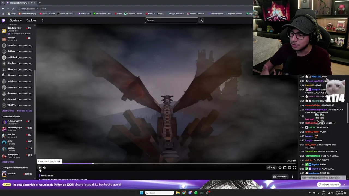Open the Twitch Inspector bookmark
The width and height of the screenshot is (349, 196).
[215, 14]
